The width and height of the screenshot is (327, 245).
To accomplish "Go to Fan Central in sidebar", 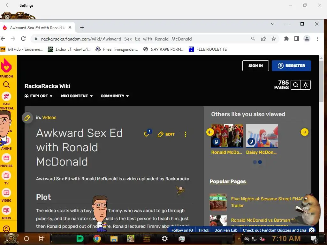I will point(6,101).
